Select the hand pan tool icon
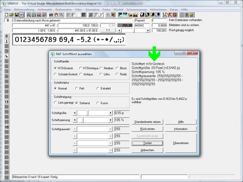This screenshot has width=243, height=182. coord(56,15)
